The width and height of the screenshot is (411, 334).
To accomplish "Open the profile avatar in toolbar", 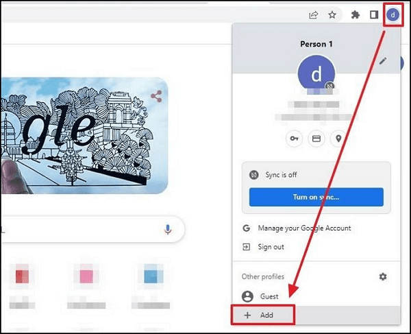I will pos(393,14).
